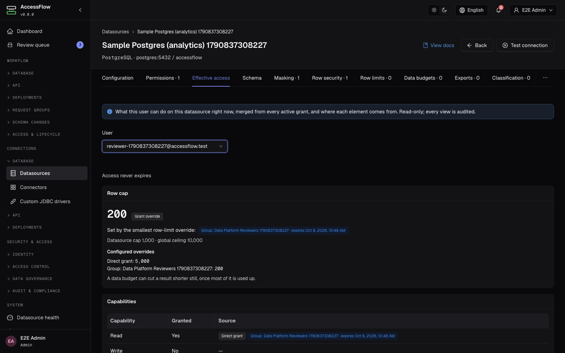Open the English language selector
Viewport: 565px width, 353px height.
[472, 10]
